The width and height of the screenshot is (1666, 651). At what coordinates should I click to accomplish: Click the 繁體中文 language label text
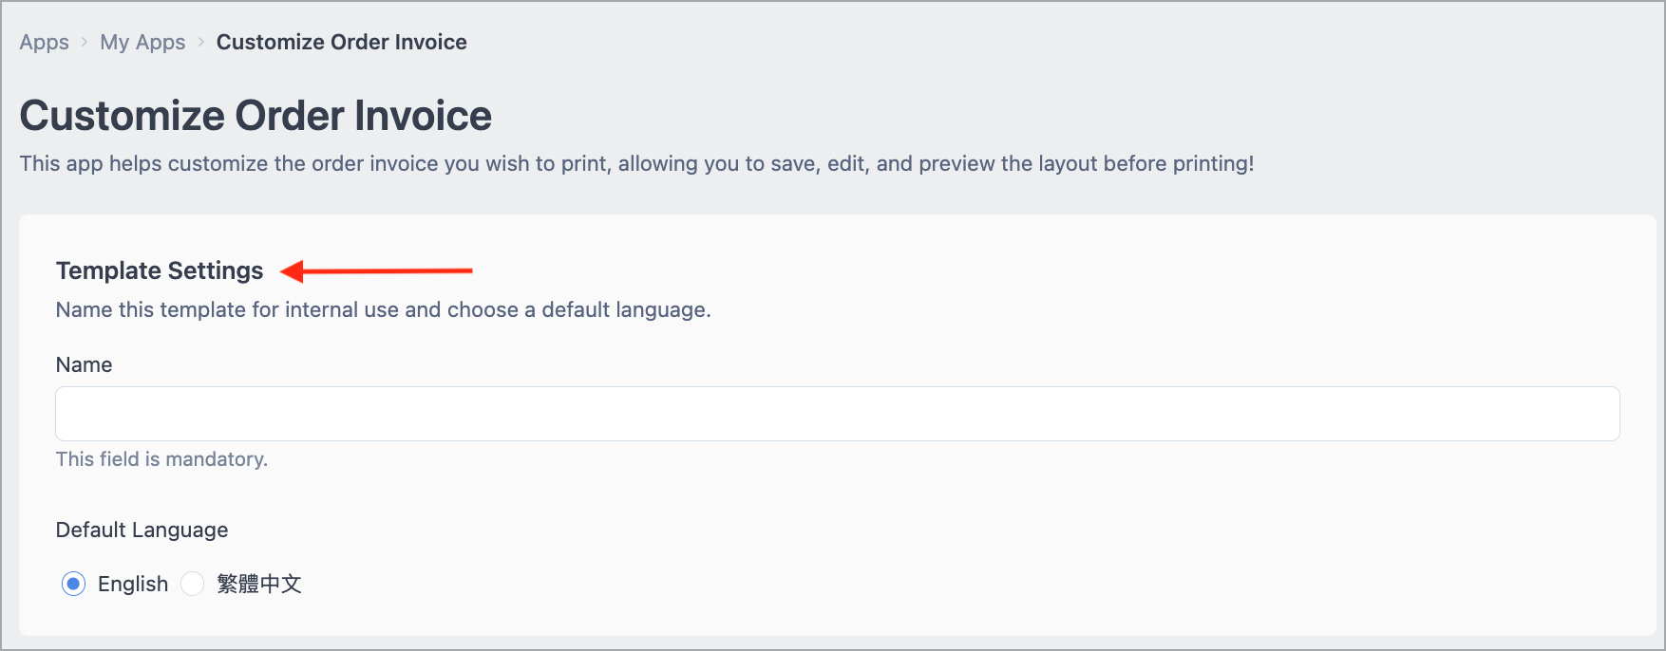pos(258,584)
